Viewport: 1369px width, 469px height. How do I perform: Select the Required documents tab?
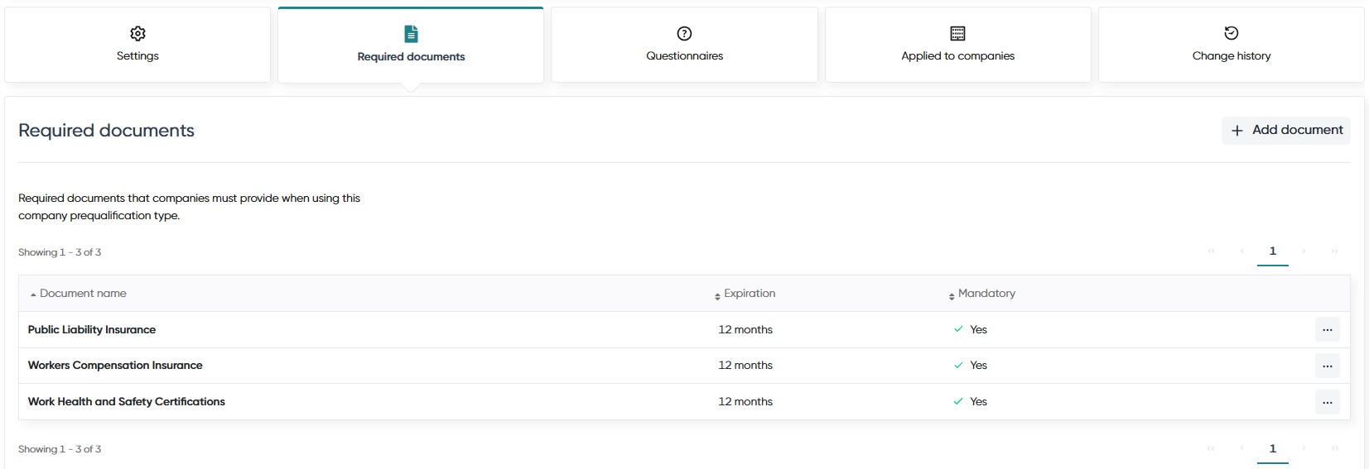click(x=411, y=45)
